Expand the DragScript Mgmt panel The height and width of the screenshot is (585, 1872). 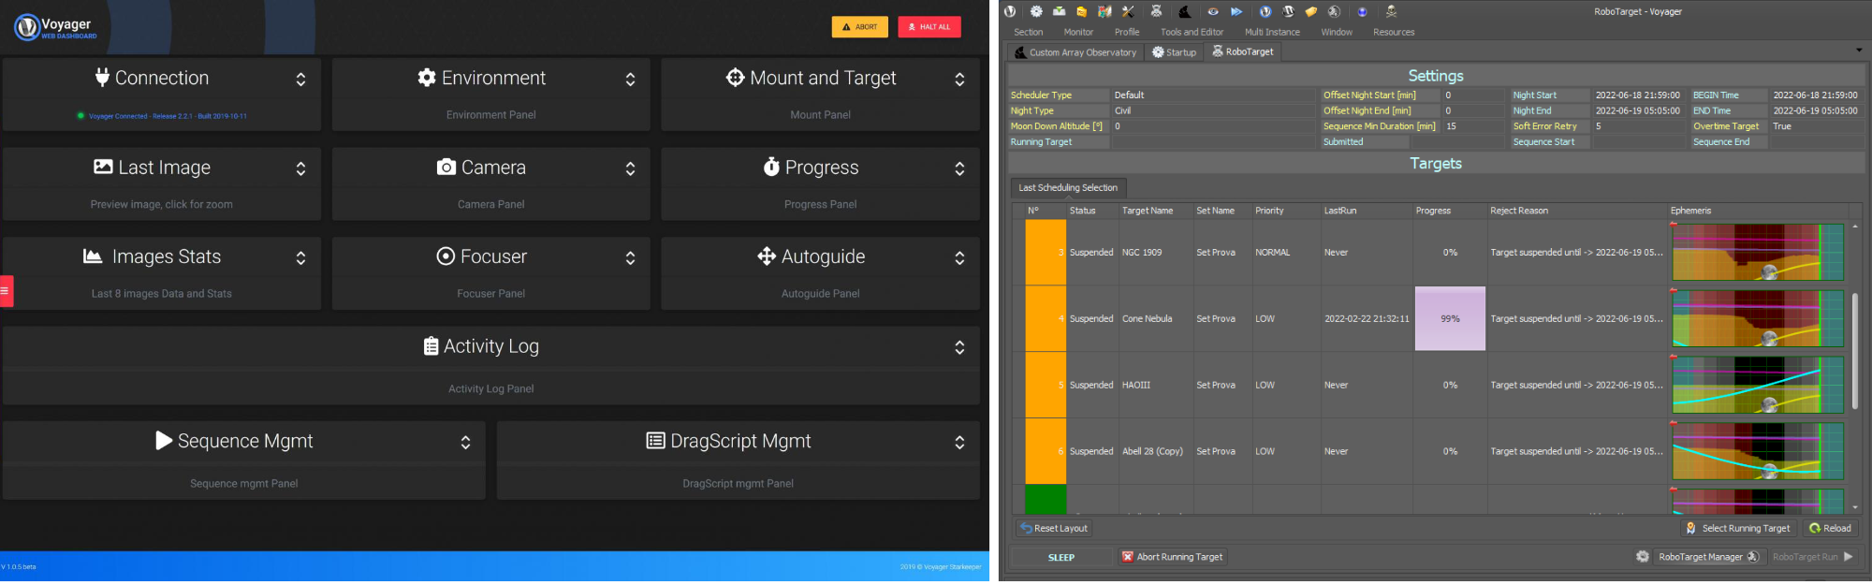(959, 443)
